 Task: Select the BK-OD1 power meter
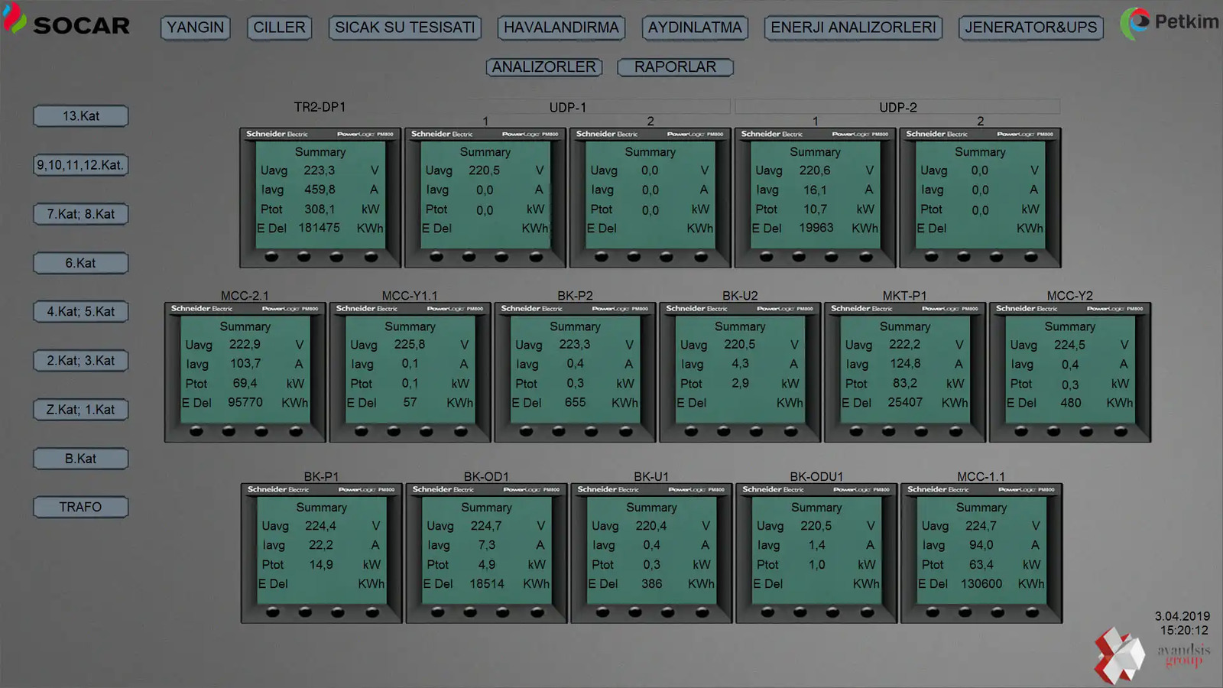(485, 553)
